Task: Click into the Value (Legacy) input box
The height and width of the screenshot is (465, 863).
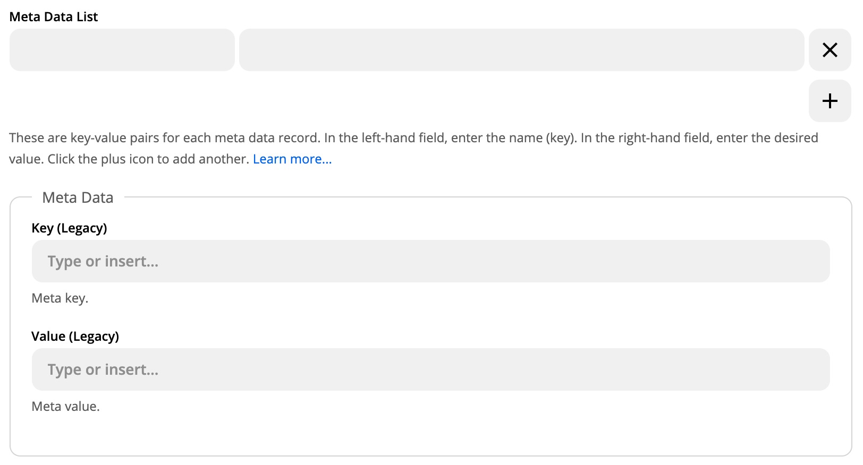Action: click(430, 369)
